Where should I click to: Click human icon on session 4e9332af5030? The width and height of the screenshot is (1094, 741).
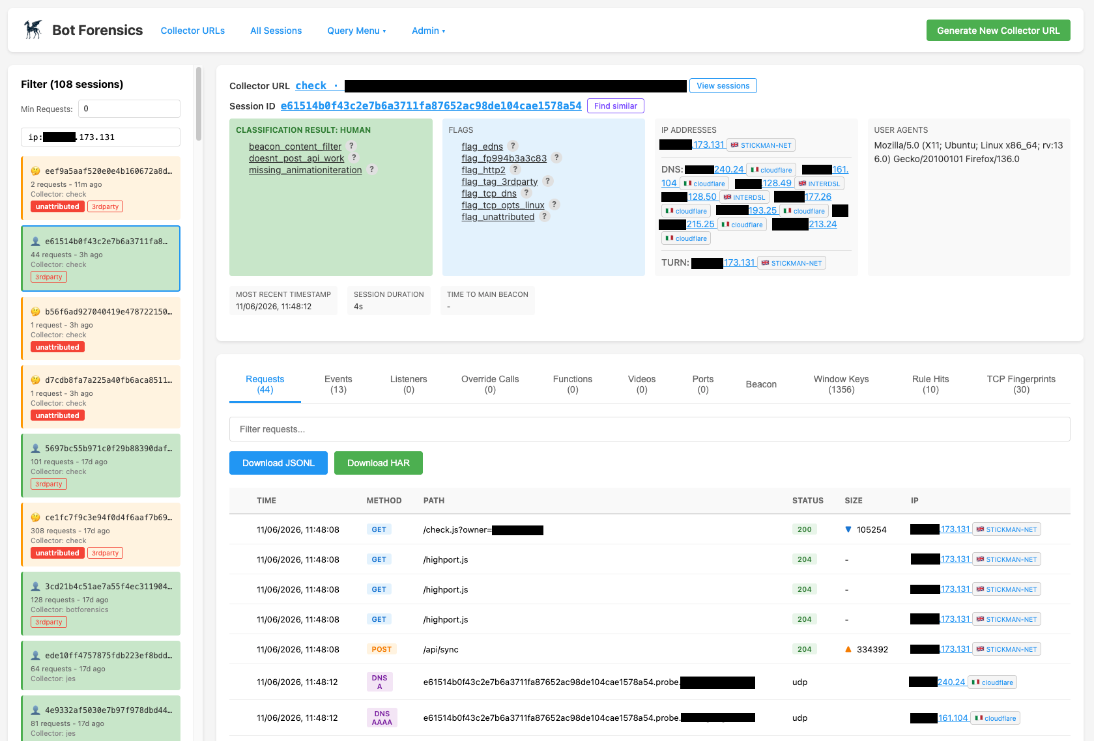tap(36, 710)
